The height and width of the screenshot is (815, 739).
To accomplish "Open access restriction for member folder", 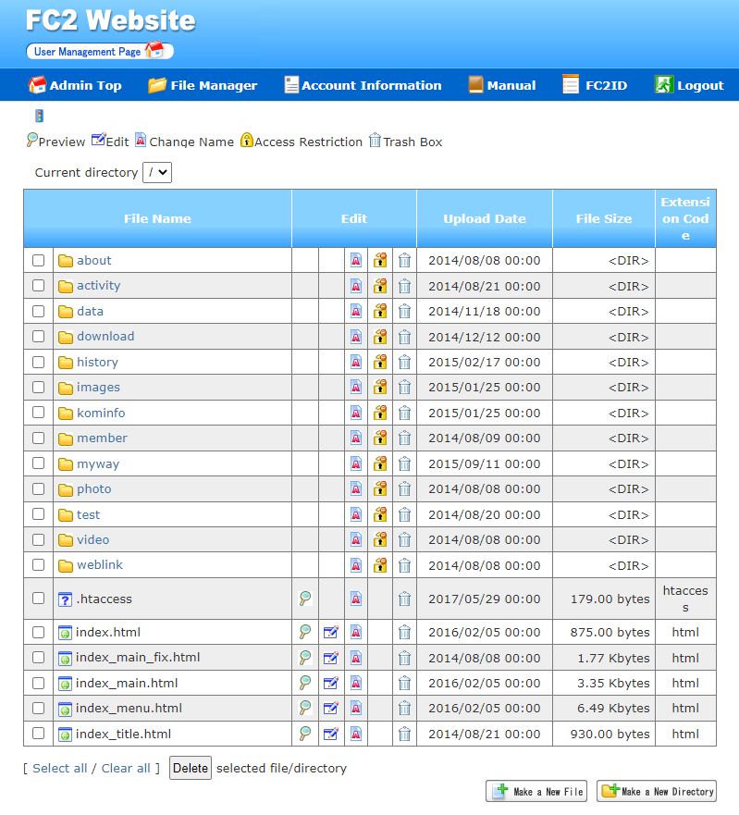I will click(380, 438).
